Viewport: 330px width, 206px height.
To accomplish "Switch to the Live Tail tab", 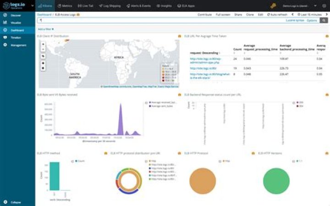I will point(86,6).
